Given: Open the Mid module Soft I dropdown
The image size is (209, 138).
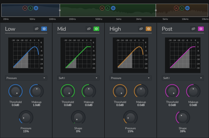Looking at the screenshot, I should tap(78, 78).
